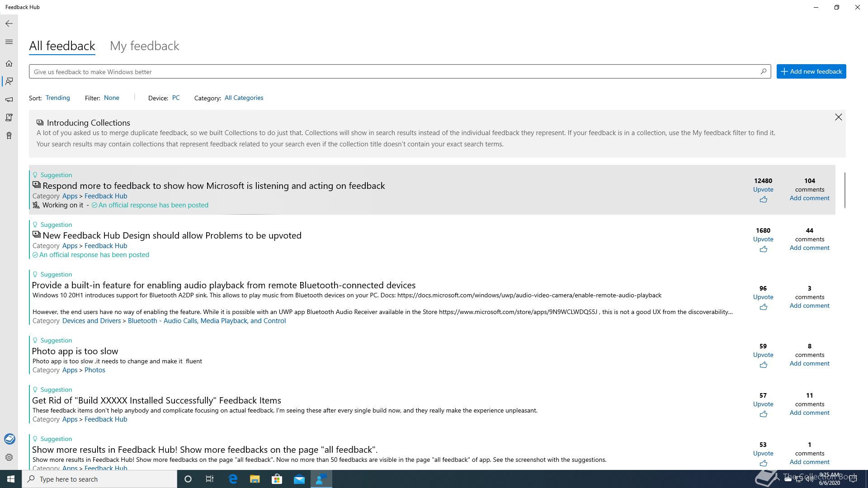Viewport: 868px width, 488px height.
Task: Click collection icon beside Respond more to feedback
Action: [x=37, y=185]
